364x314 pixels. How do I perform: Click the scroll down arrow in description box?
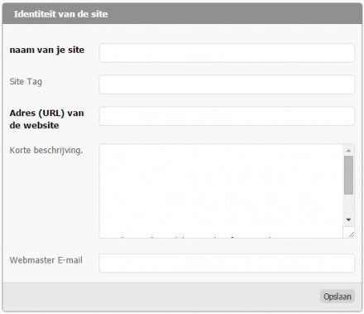pos(348,220)
